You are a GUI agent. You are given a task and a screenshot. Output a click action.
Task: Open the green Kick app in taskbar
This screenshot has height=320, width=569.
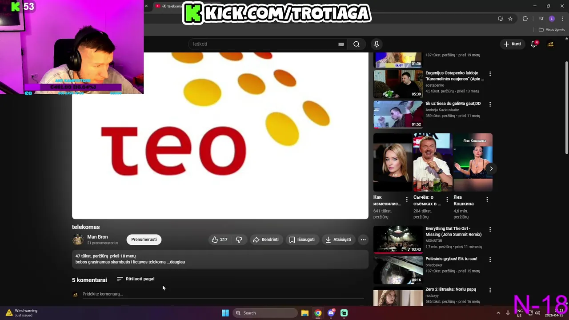point(344,313)
